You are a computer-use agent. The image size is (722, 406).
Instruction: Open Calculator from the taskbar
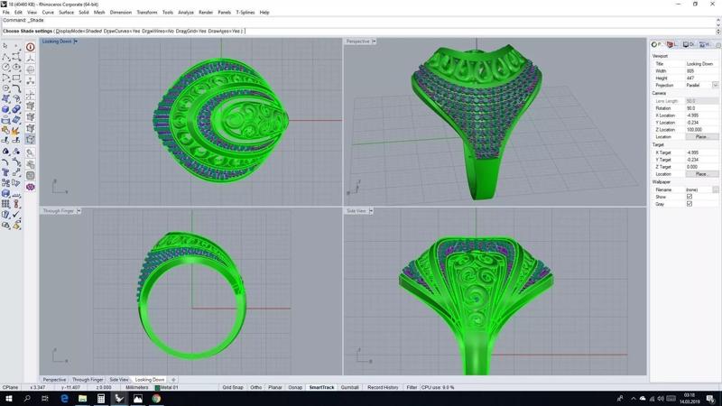point(101,399)
